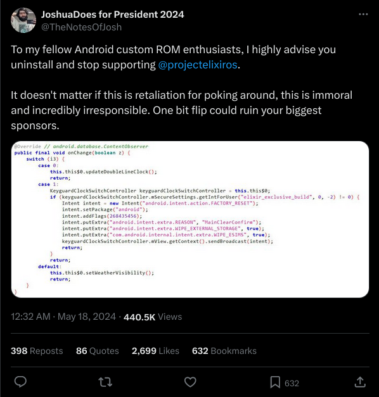Click the tweet text about custom ROM enthusiasts

tap(173, 57)
